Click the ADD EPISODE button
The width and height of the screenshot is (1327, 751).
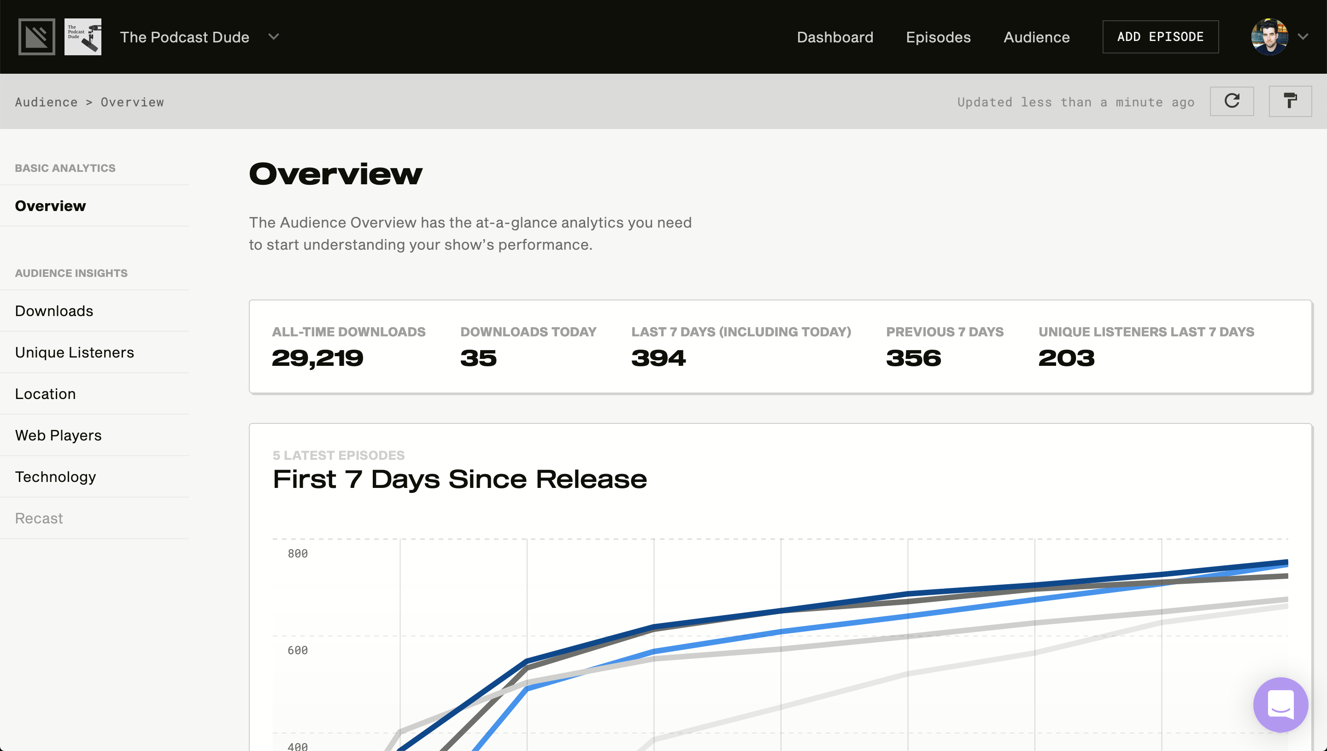(1160, 36)
